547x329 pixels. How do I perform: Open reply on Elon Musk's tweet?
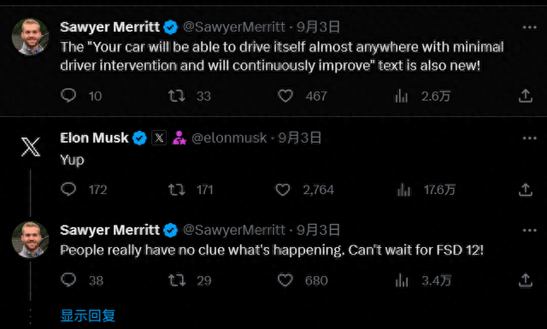pos(68,190)
